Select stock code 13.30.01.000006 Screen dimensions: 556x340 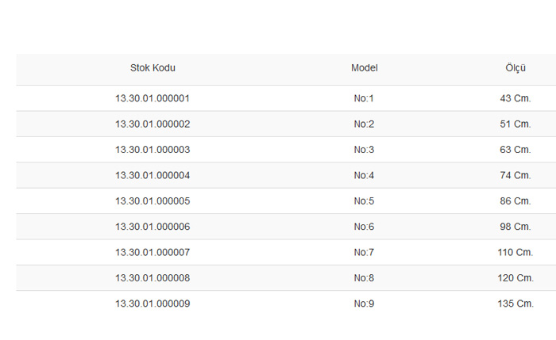pyautogui.click(x=153, y=227)
